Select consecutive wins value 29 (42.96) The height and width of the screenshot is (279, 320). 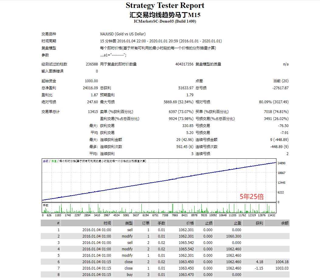click(185, 140)
